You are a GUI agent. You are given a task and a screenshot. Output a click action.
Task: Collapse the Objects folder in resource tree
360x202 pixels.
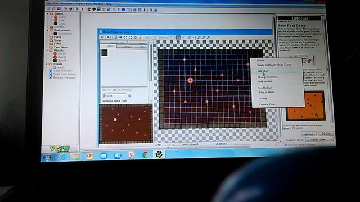pyautogui.click(x=47, y=50)
